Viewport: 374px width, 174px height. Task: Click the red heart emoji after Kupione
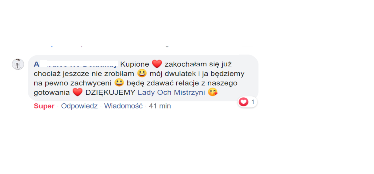[157, 64]
